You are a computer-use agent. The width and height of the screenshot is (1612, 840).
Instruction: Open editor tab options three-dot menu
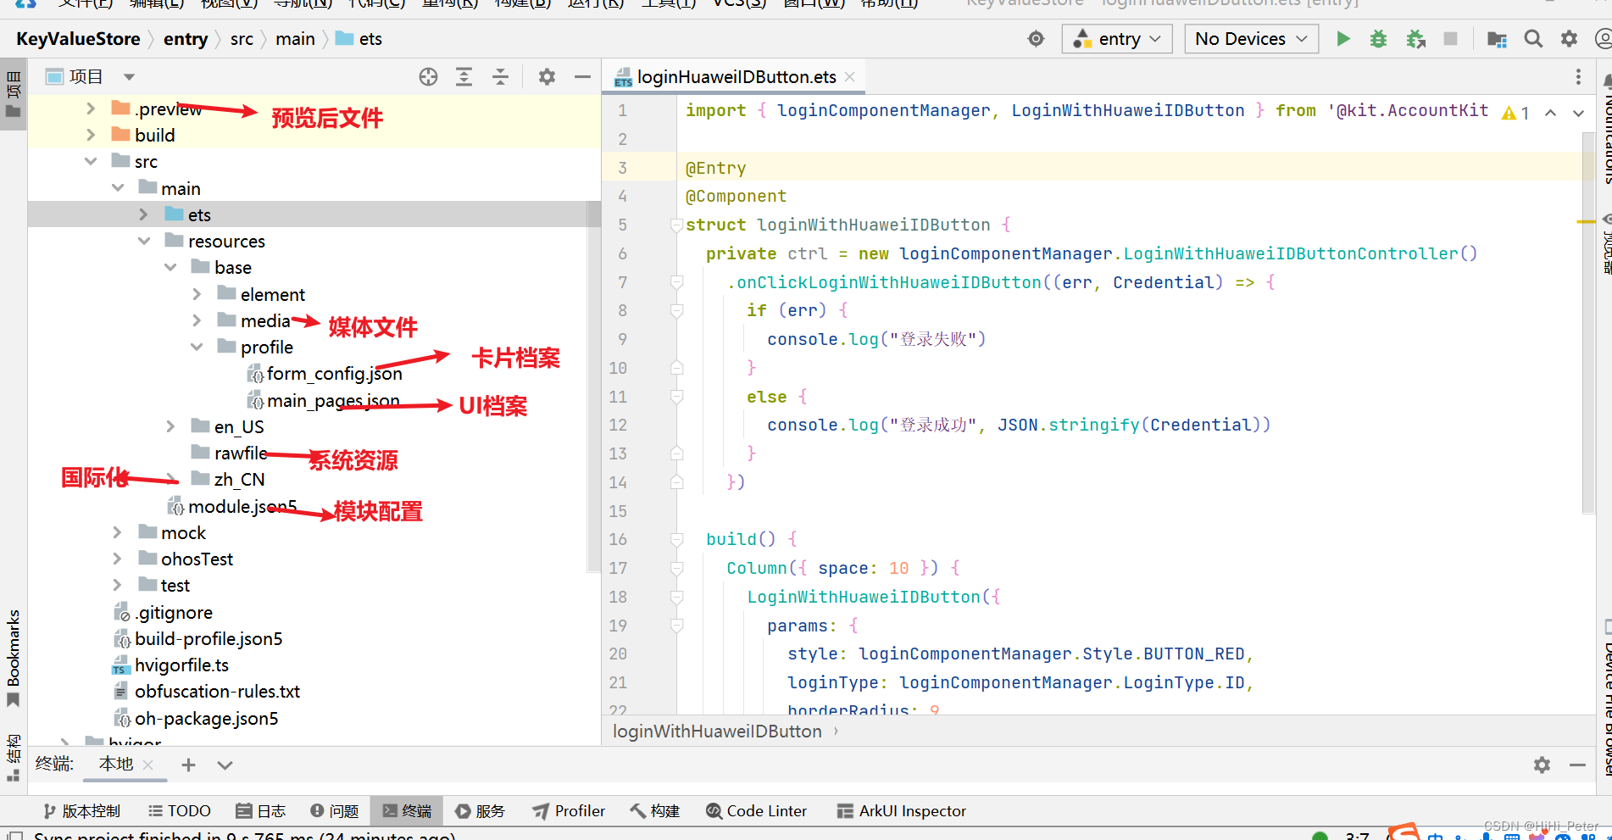(x=1578, y=77)
